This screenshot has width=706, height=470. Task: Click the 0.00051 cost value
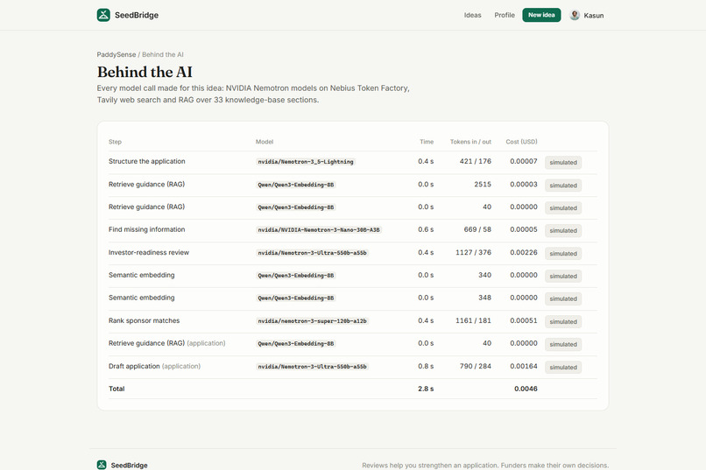click(x=524, y=320)
